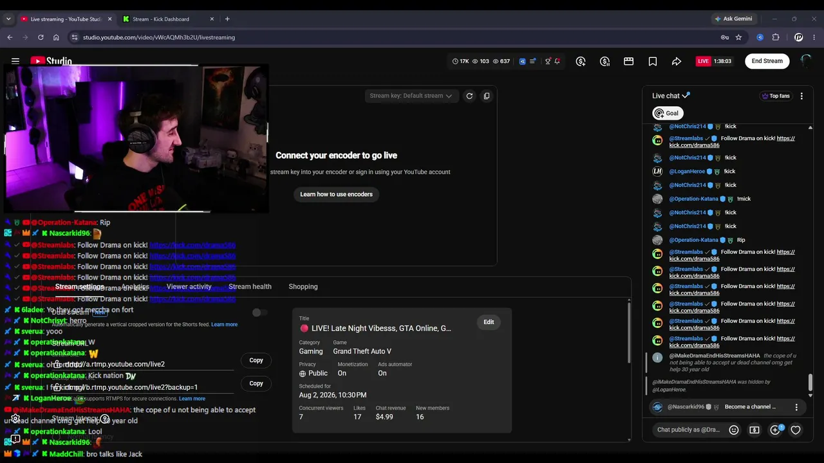Viewport: 824px width, 463px height.
Task: Open the Top fans leaderboard
Action: (776, 96)
